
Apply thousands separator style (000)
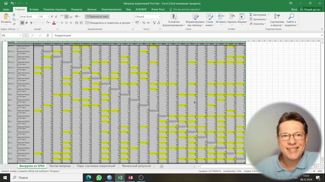point(148,23)
